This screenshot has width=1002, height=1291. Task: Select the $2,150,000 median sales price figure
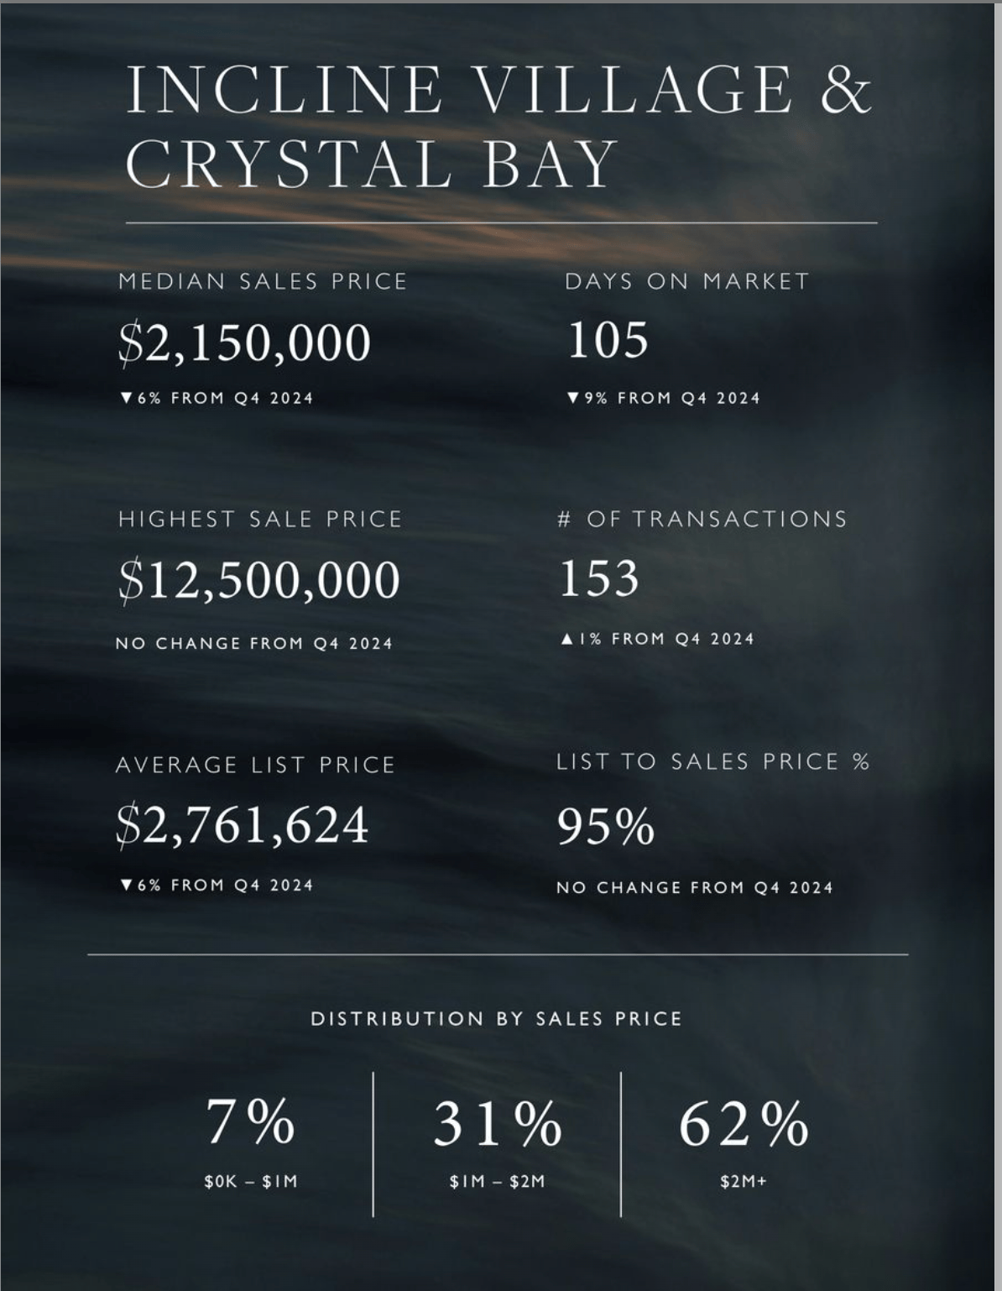point(244,342)
